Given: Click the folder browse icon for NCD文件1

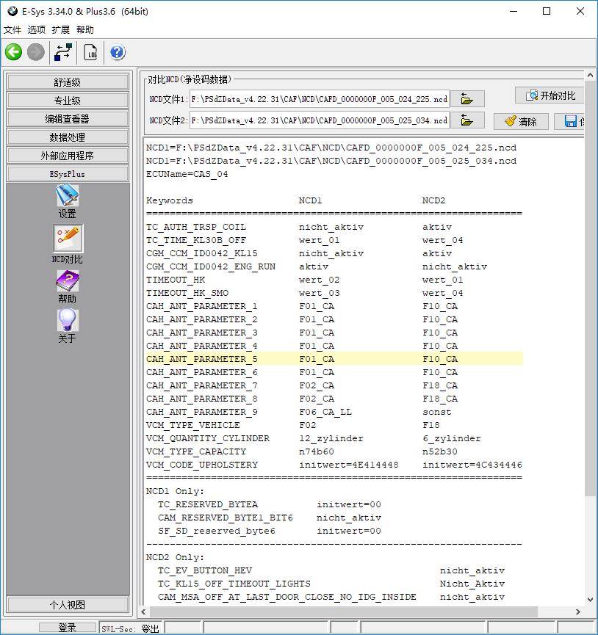Looking at the screenshot, I should (468, 98).
